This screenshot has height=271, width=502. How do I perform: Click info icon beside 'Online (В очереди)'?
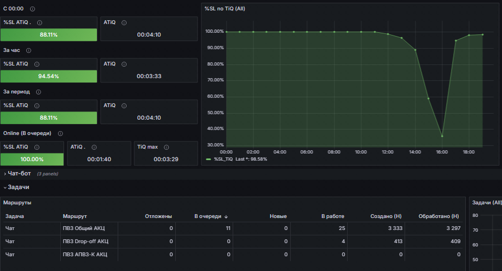(60, 133)
